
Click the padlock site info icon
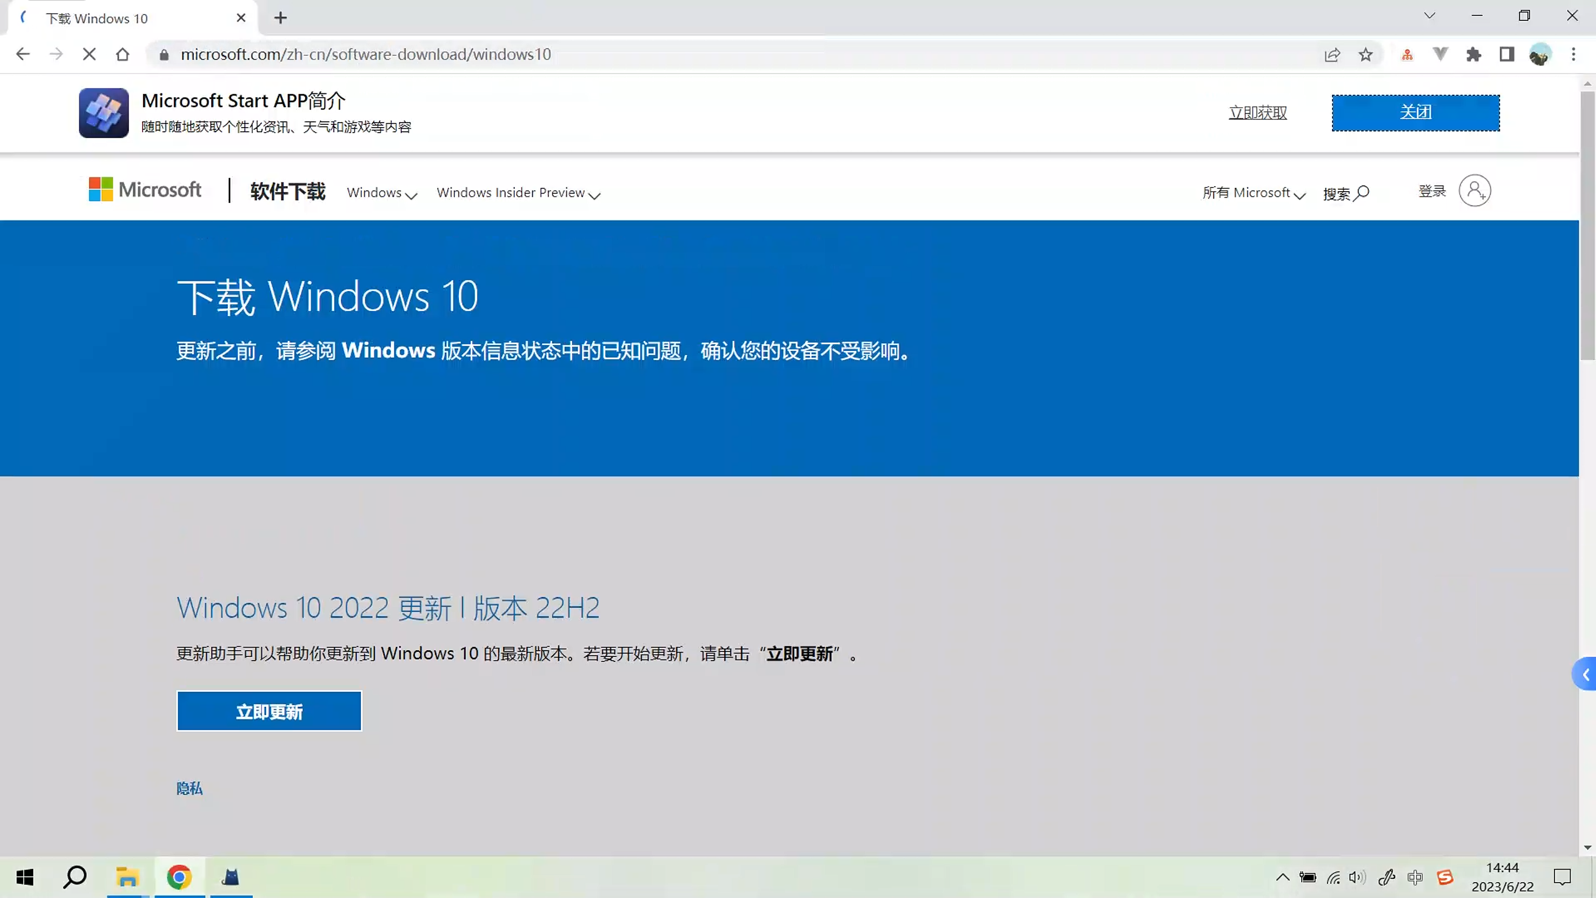click(x=164, y=54)
